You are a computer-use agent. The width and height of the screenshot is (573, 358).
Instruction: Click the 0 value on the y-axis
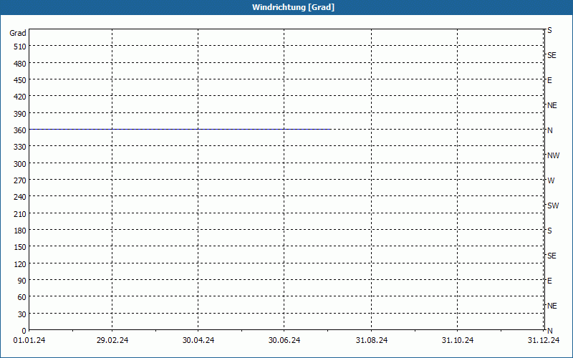[x=24, y=331]
